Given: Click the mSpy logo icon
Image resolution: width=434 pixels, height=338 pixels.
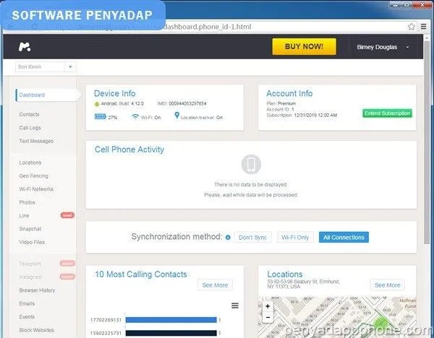Looking at the screenshot, I should [25, 47].
